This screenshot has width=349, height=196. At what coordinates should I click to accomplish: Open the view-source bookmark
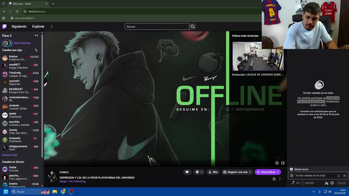click(23, 18)
